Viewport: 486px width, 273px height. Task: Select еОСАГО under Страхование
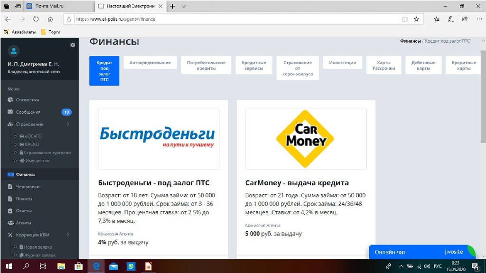(31, 136)
